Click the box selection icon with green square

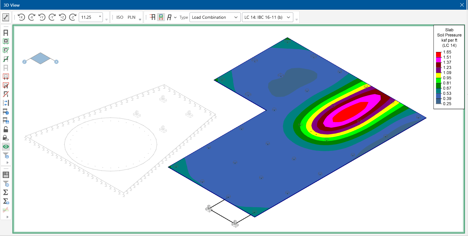click(6, 41)
